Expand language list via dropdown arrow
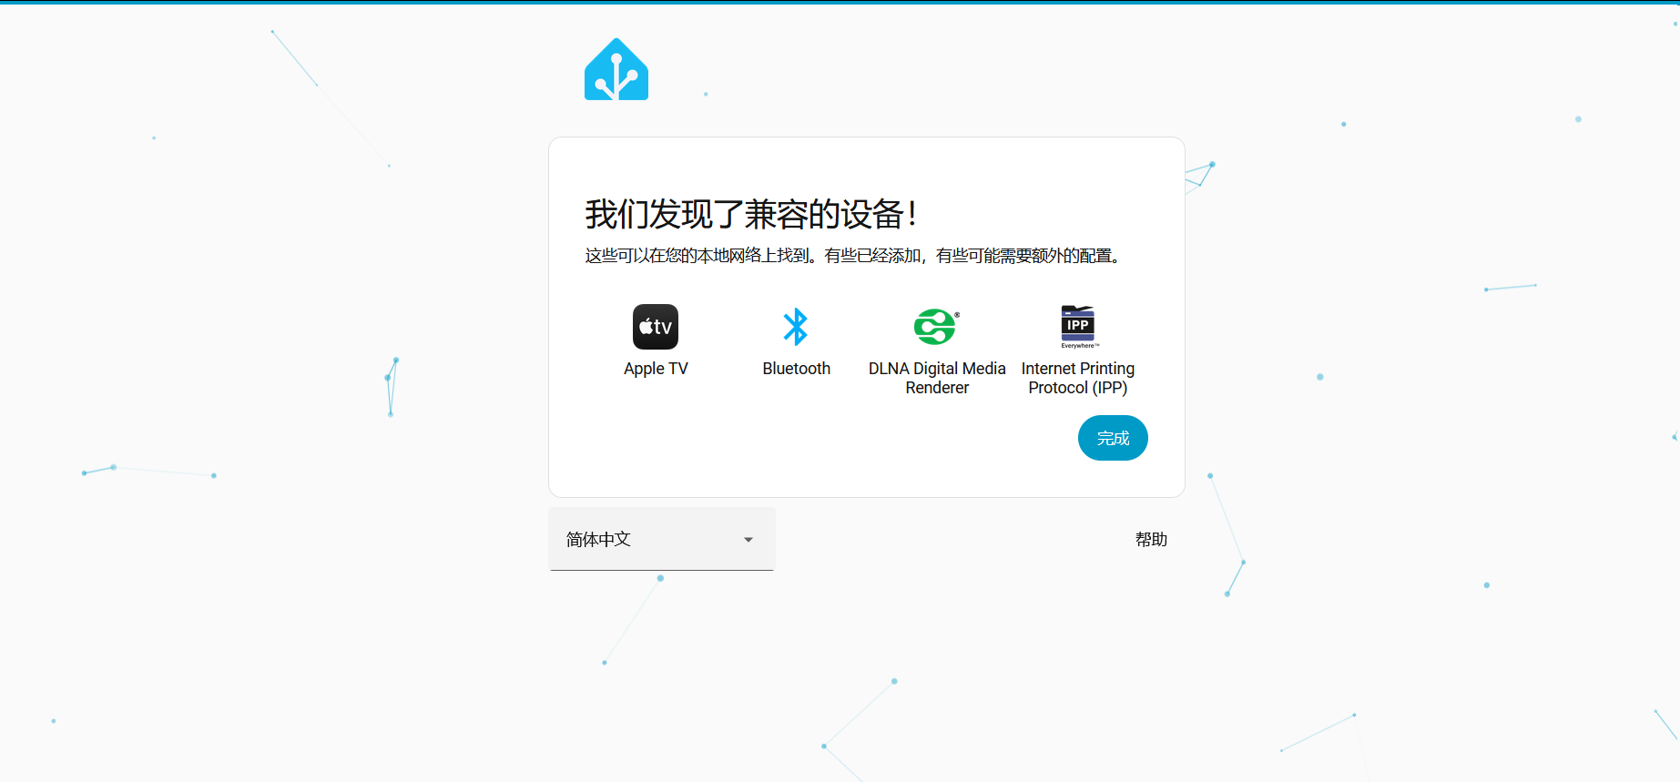The width and height of the screenshot is (1680, 782). tap(748, 540)
